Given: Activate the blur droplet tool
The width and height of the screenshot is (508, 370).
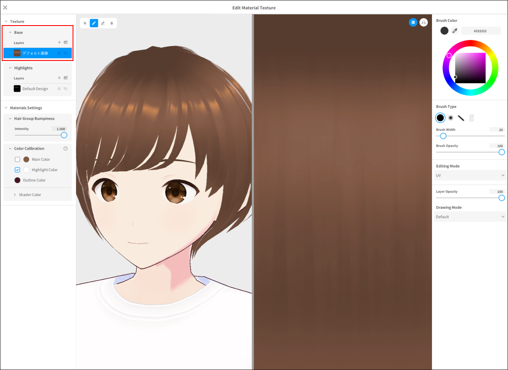Looking at the screenshot, I should pyautogui.click(x=111, y=23).
